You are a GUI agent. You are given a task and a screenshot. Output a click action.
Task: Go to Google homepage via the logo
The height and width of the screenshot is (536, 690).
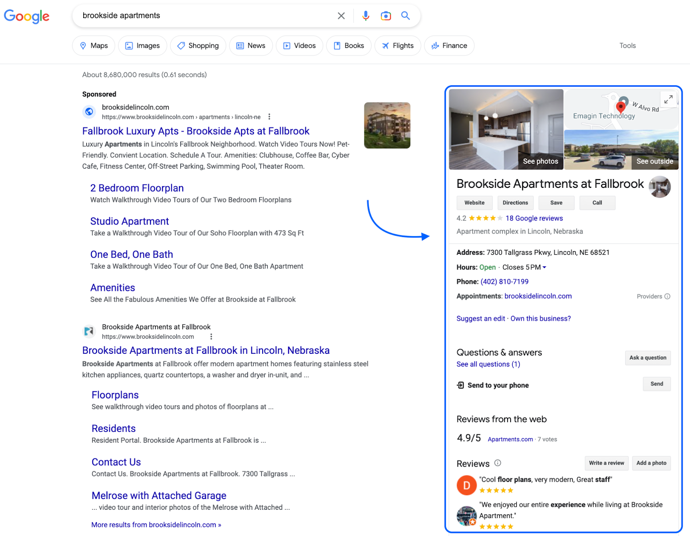[27, 16]
